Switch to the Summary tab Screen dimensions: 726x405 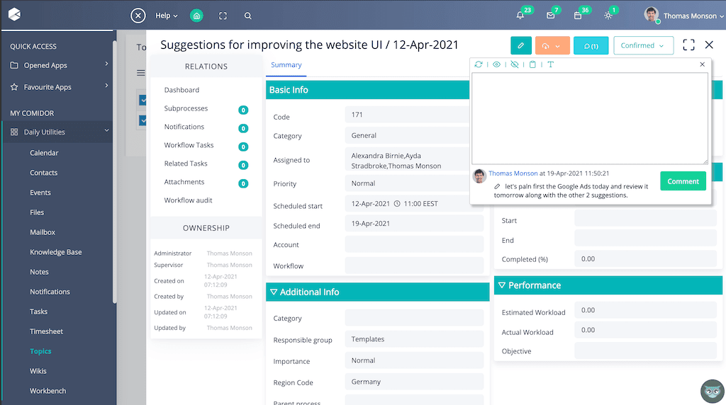[286, 65]
